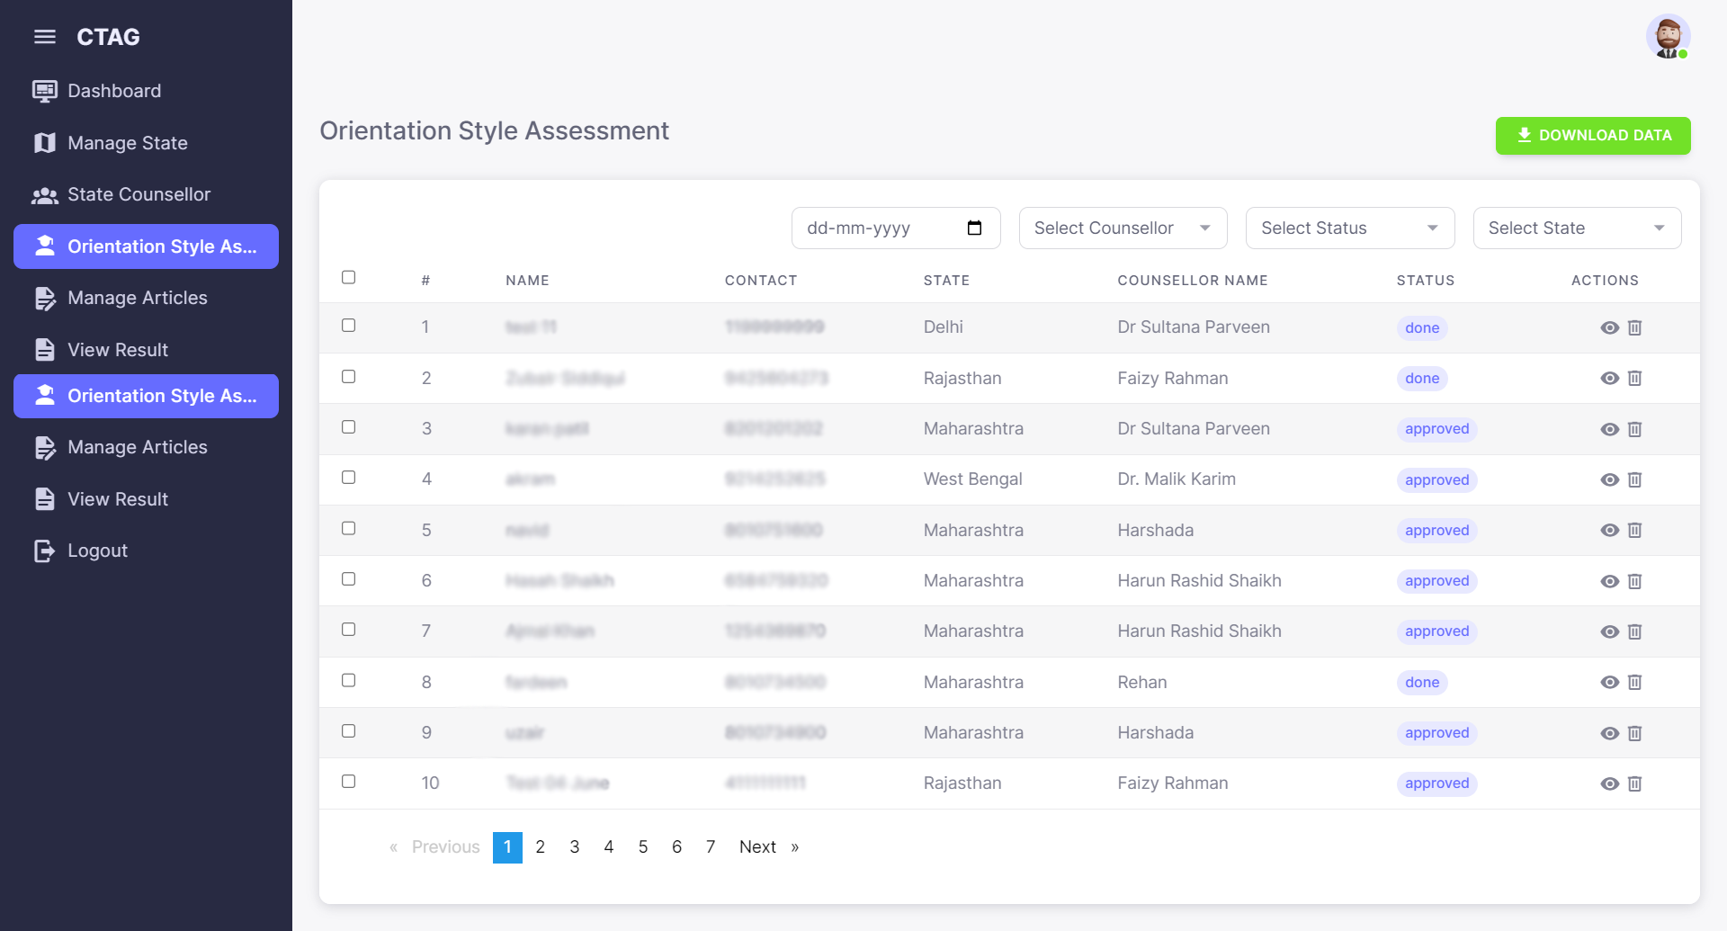Click the Delhi state cell
Screen dimensions: 1727x931
click(944, 327)
